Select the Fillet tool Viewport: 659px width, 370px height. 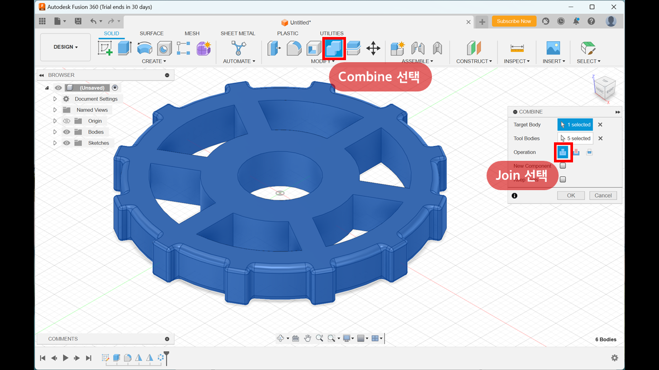[294, 48]
